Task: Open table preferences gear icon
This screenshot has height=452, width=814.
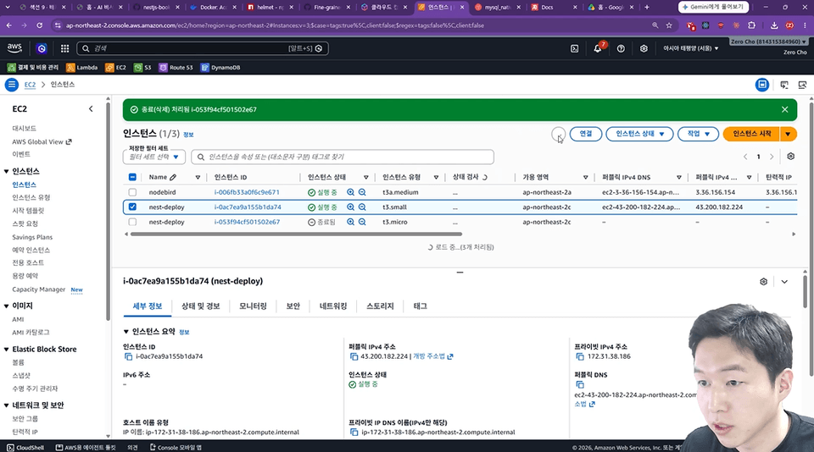Action: point(790,157)
